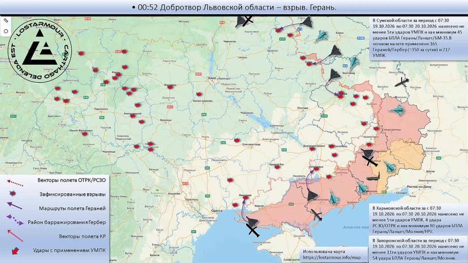The height and width of the screenshot is (263, 468).
Task: Click the explosion marker at Ивано-Франковск
Action: [x=85, y=134]
